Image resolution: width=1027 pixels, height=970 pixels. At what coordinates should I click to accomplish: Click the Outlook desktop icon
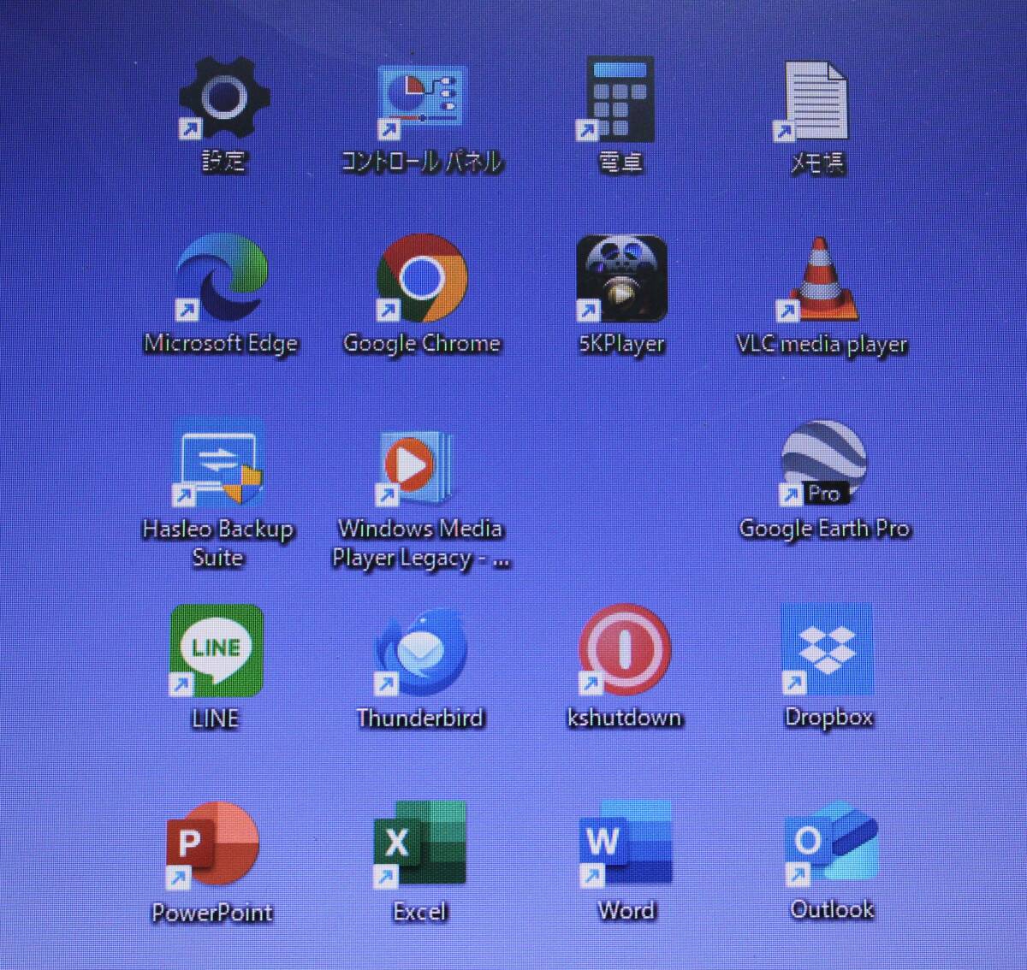tap(832, 842)
